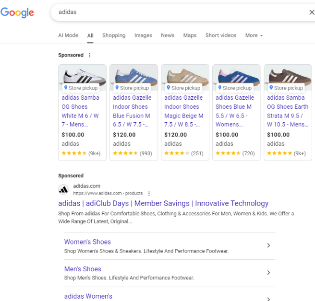Open the adidas Women's sitelink

[88, 296]
